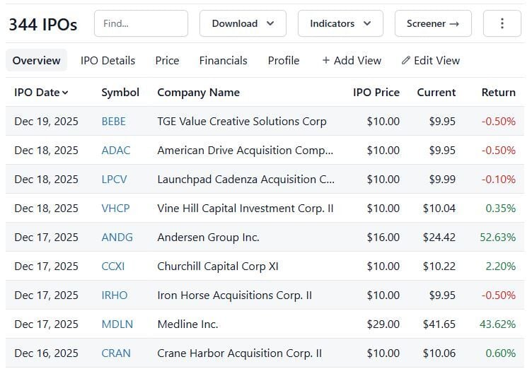Go to the Profile tab
The height and width of the screenshot is (369, 532).
(x=283, y=61)
